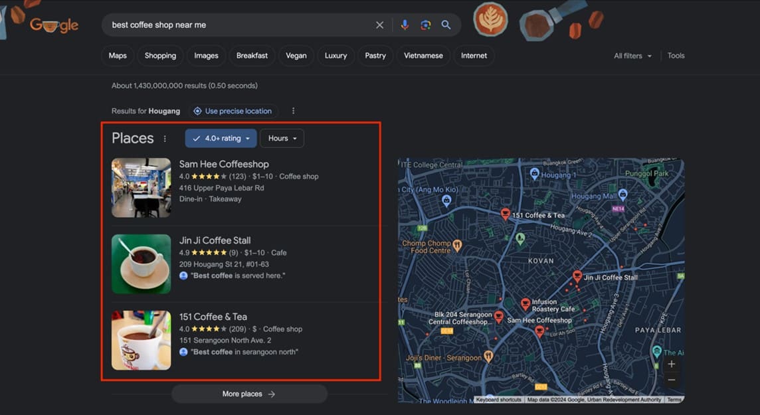Open 151 Coffee & Tea photo thumbnail
This screenshot has width=760, height=415.
point(141,341)
